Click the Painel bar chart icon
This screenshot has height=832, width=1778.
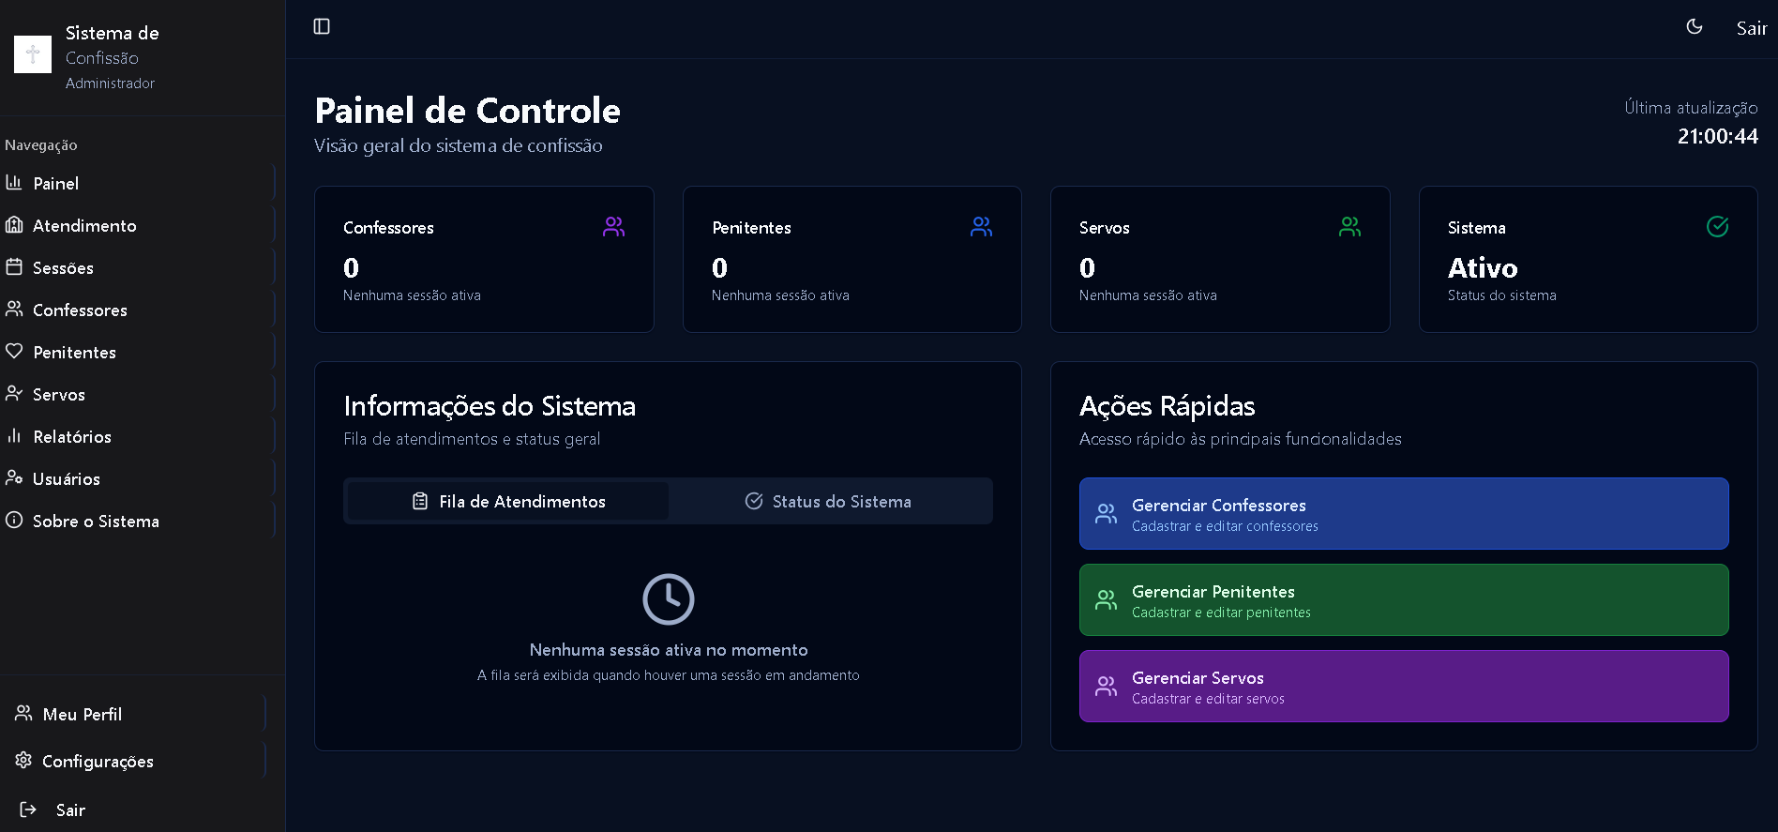(x=14, y=183)
